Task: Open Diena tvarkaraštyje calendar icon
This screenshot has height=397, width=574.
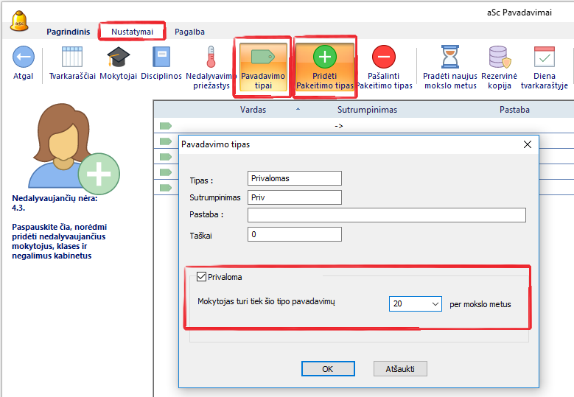Action: pos(545,57)
